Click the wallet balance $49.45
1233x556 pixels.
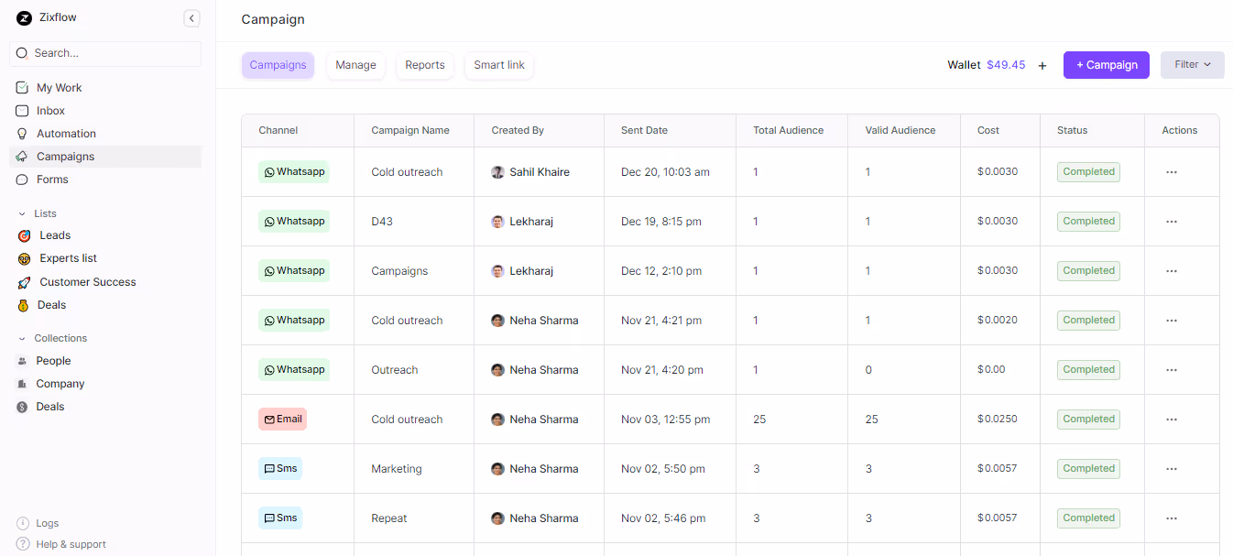[1006, 65]
